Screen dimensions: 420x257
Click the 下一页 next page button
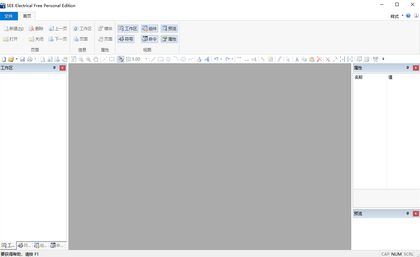tap(58, 39)
